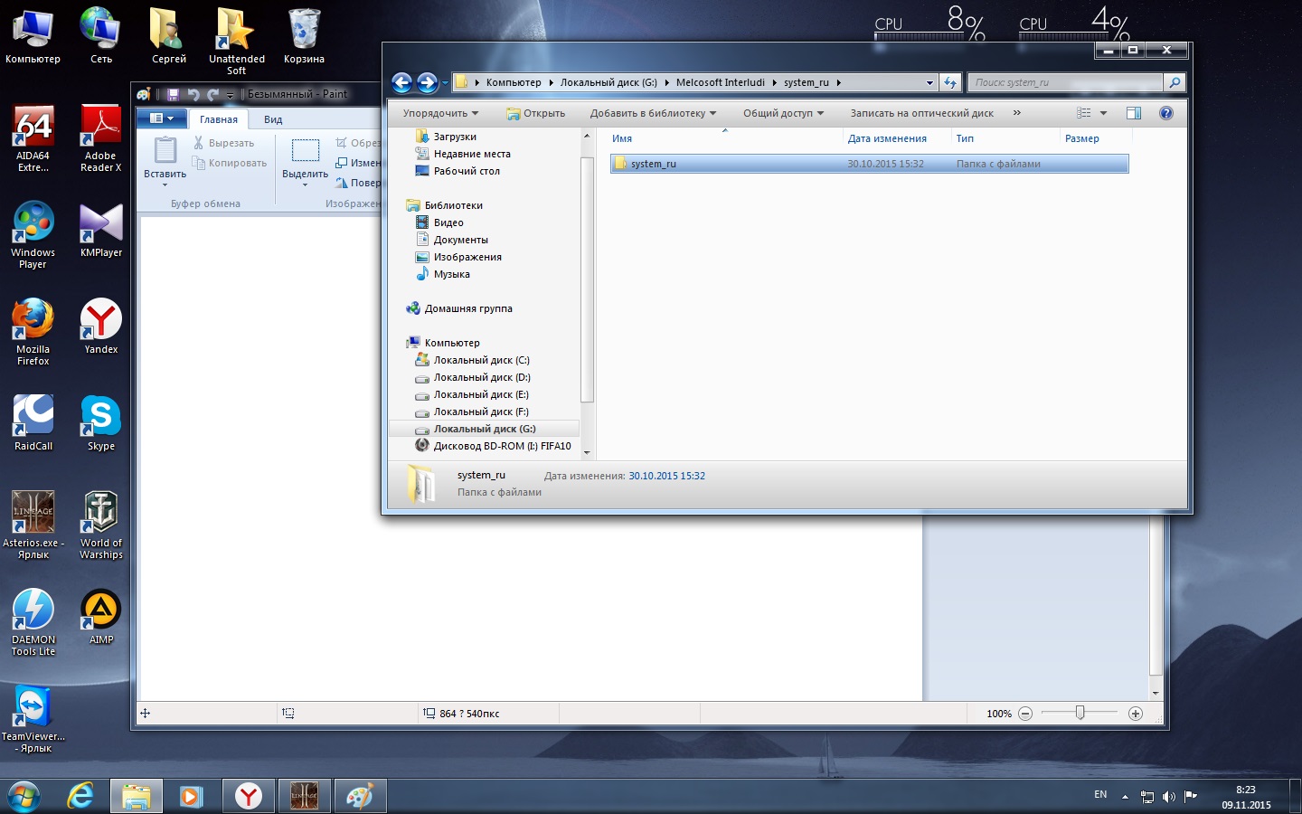Screen dimensions: 1302x814
Task: Select Локальный диск (C:) in navigation tree
Action: tap(481, 360)
